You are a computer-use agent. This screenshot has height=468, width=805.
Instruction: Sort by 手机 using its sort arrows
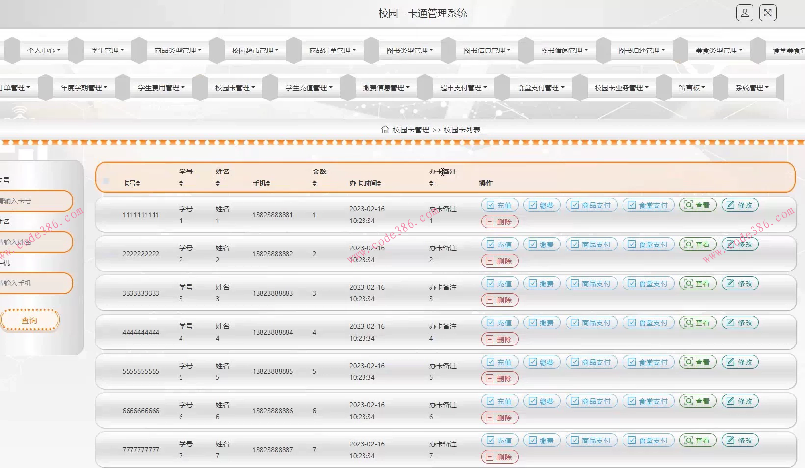tap(268, 183)
